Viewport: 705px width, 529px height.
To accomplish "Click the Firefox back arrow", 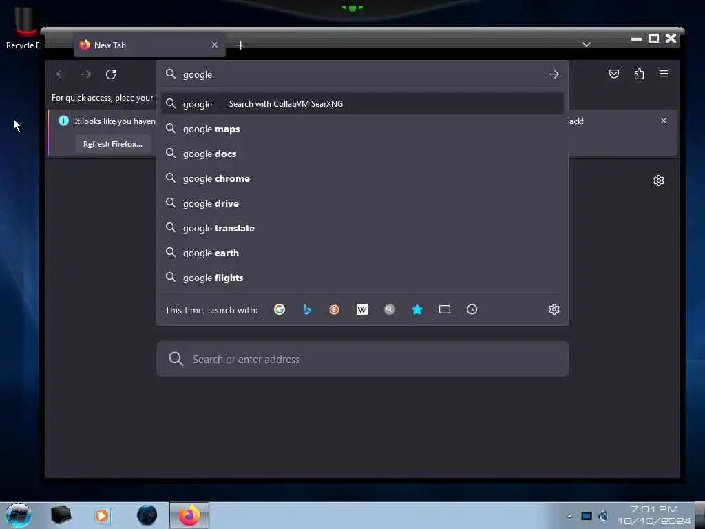I will [61, 74].
